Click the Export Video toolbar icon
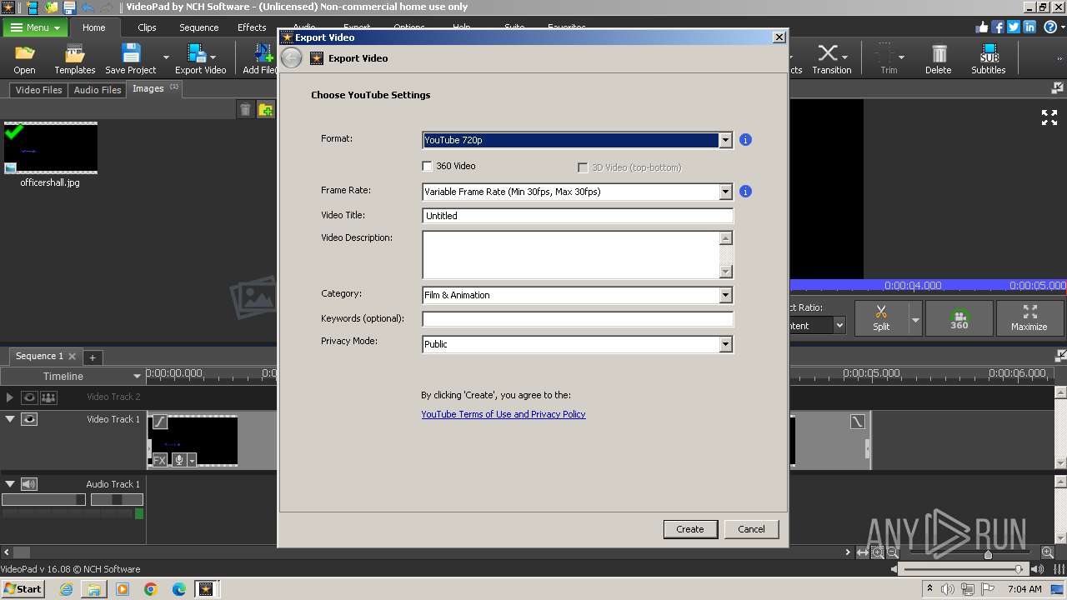 point(200,60)
